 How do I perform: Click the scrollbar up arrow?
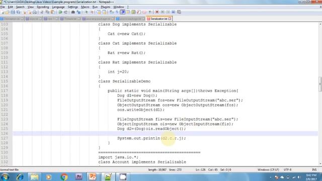click(320, 24)
